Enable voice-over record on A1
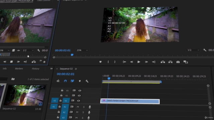 [x=90, y=107]
